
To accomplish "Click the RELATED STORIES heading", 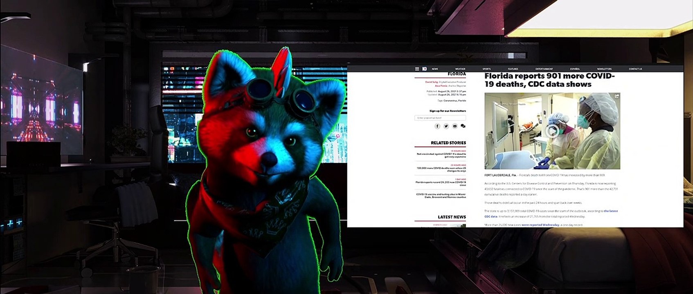I will 448,143.
